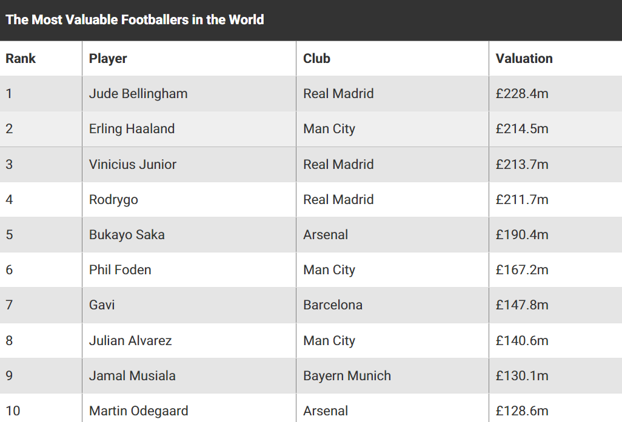Click the table title heading text
The width and height of the screenshot is (622, 422).
[x=135, y=19]
